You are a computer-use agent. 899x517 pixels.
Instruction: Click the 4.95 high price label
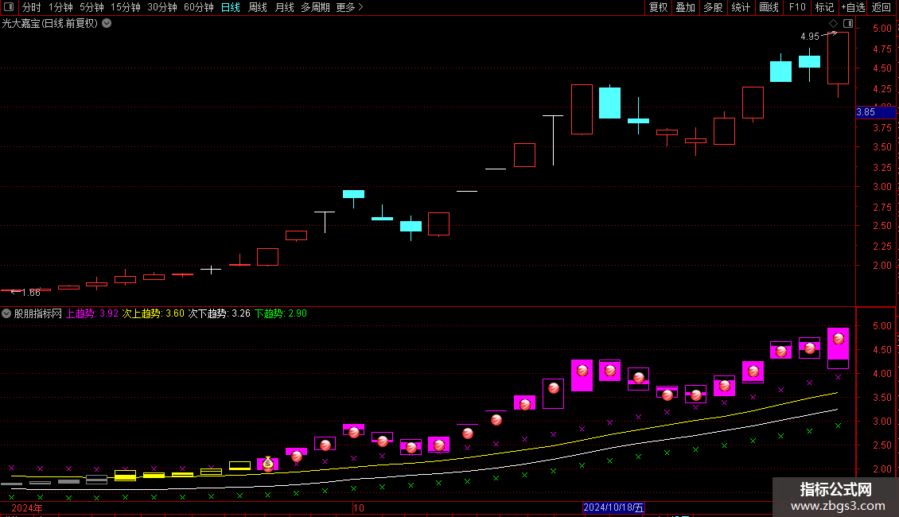click(x=810, y=37)
